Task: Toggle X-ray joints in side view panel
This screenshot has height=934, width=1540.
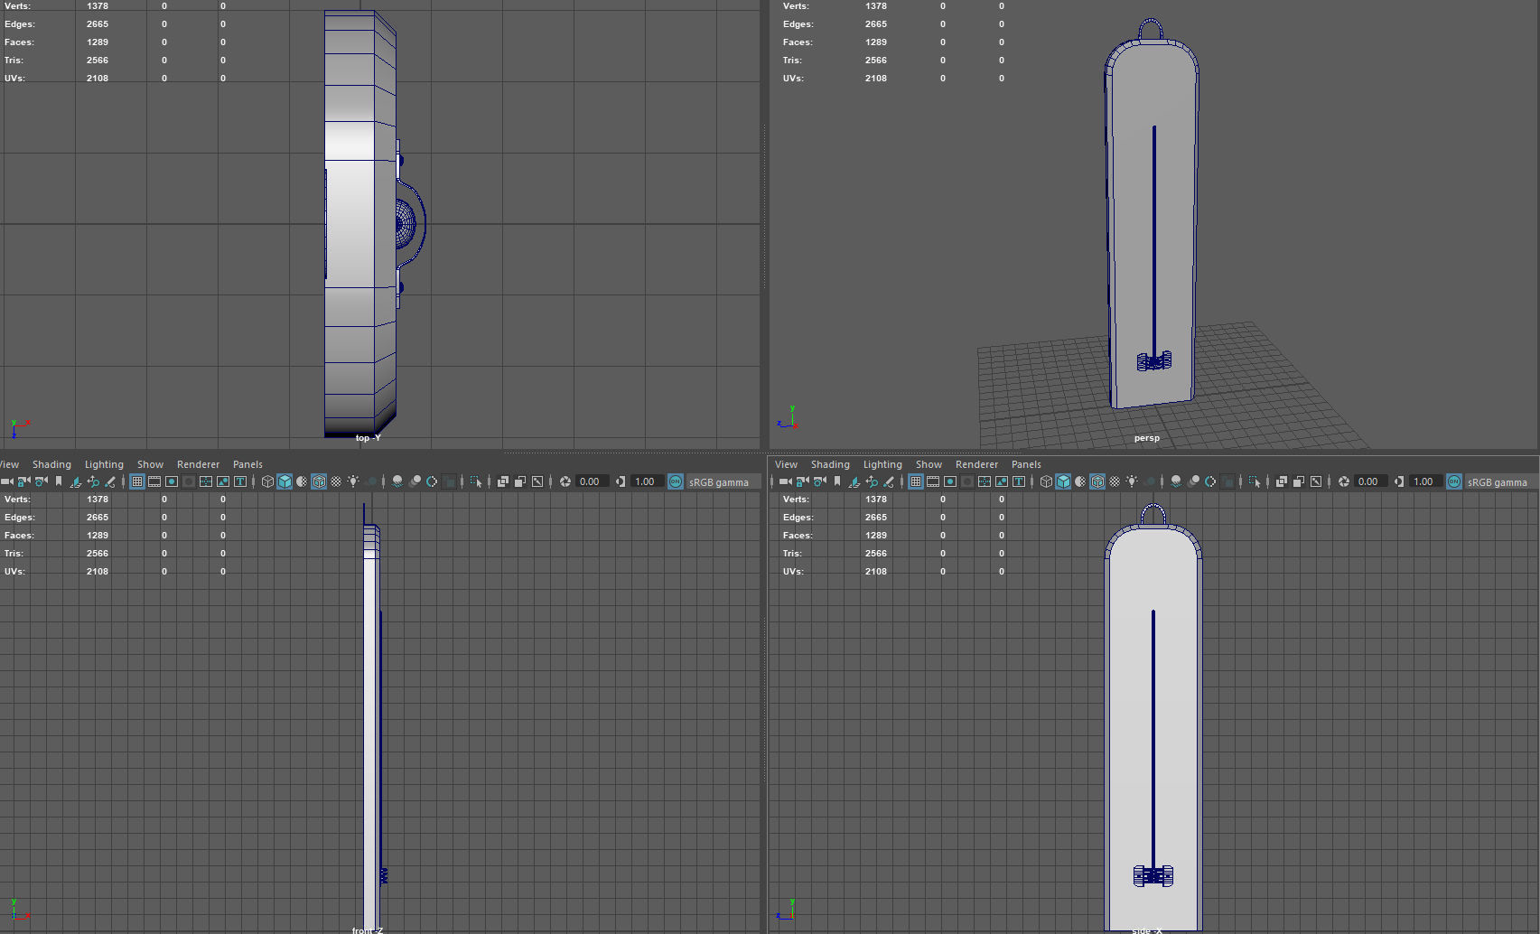Action: click(x=1316, y=481)
